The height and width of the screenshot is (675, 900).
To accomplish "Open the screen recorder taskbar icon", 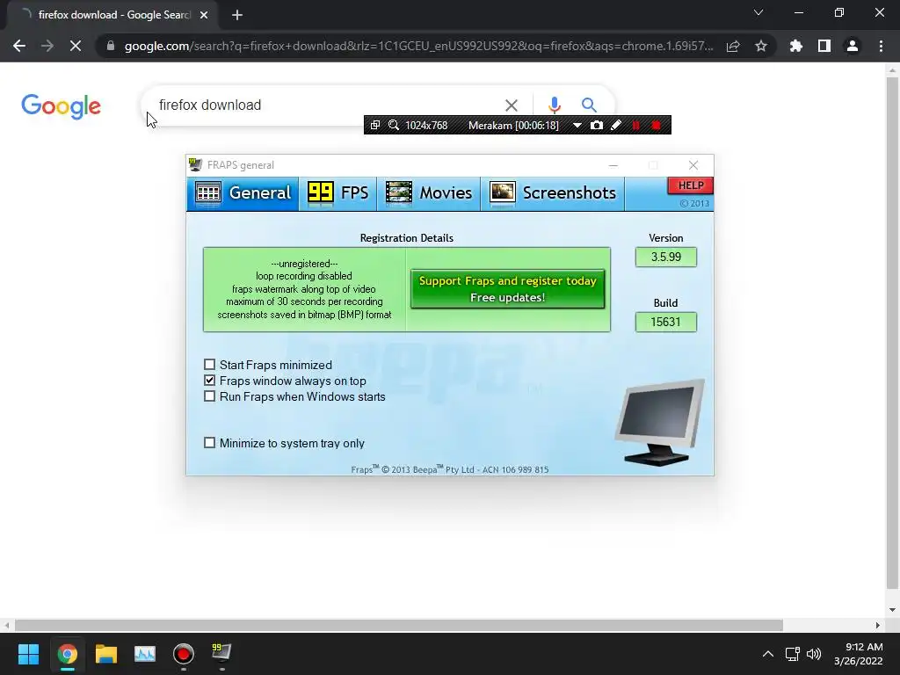I will coord(184,653).
